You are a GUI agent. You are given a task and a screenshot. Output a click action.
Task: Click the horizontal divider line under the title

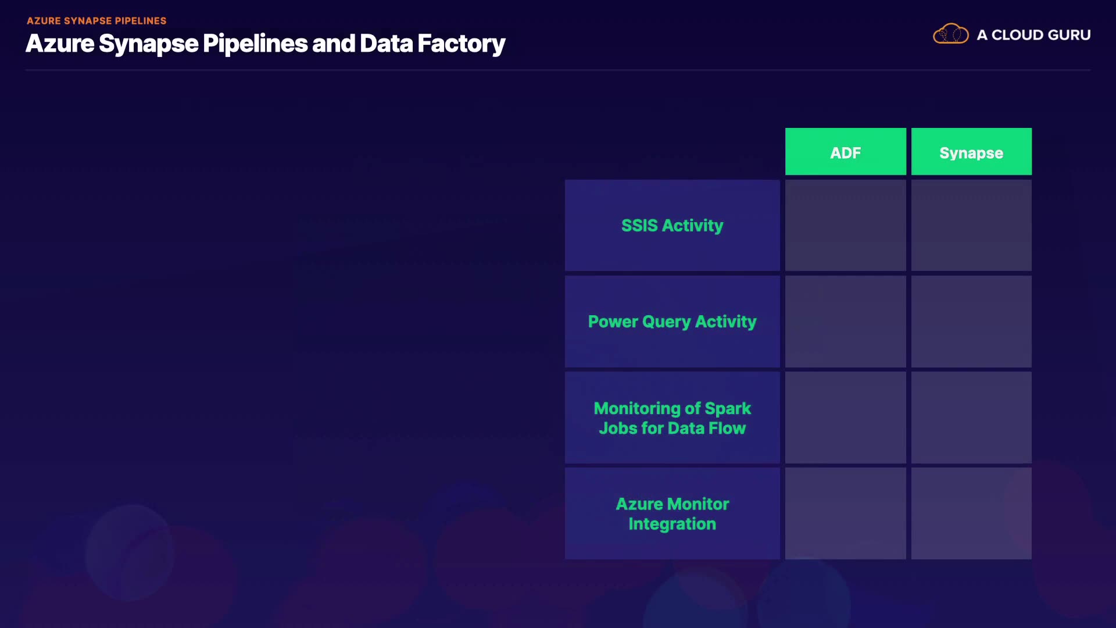pyautogui.click(x=558, y=70)
